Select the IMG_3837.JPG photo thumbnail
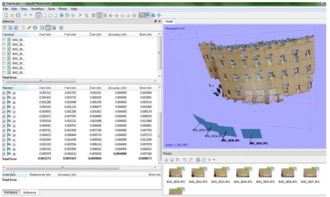The height and width of the screenshot is (197, 330). (310, 175)
